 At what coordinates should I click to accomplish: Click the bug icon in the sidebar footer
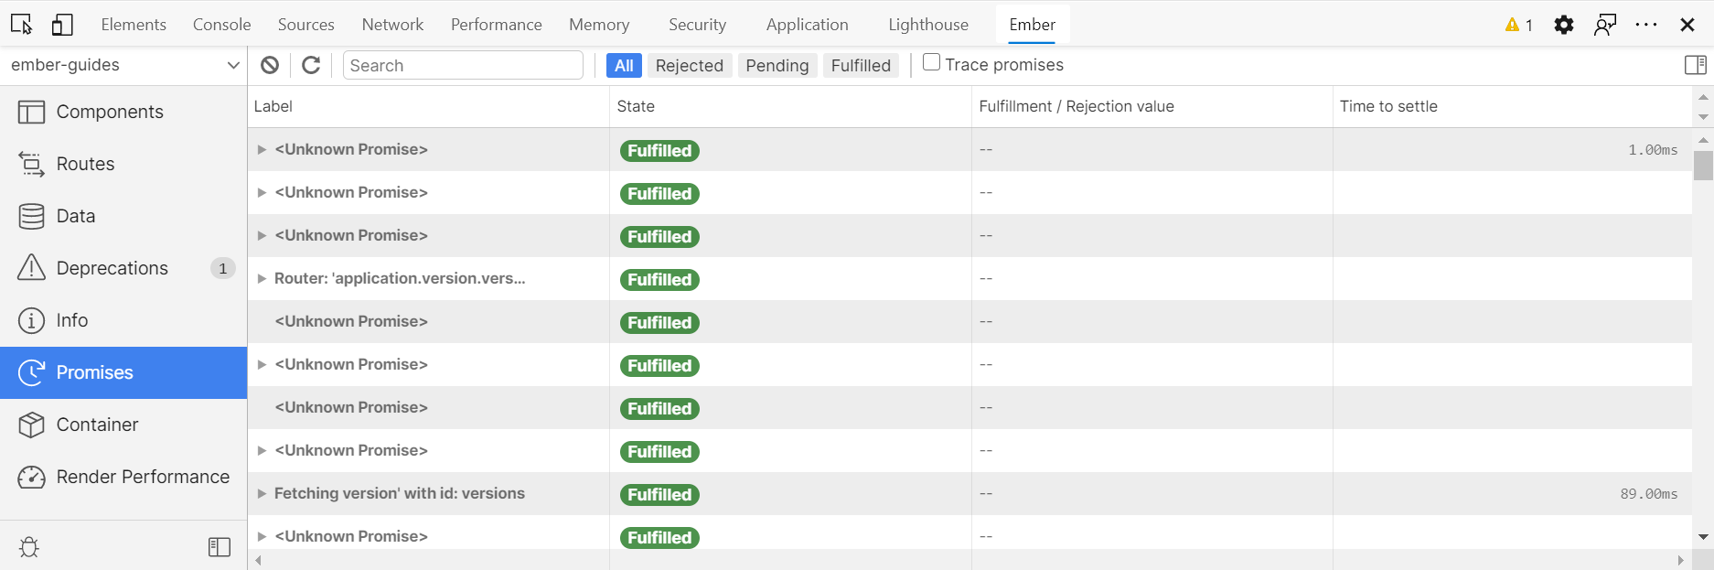[x=29, y=547]
